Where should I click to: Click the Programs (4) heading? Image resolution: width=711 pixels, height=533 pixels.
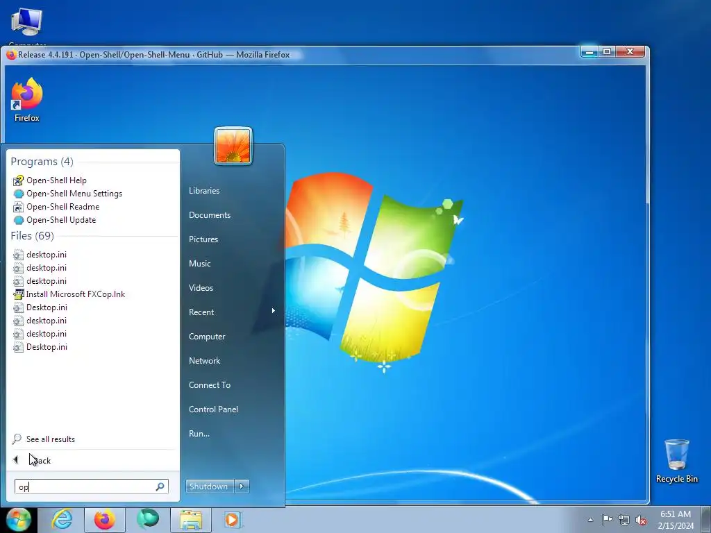(x=42, y=161)
